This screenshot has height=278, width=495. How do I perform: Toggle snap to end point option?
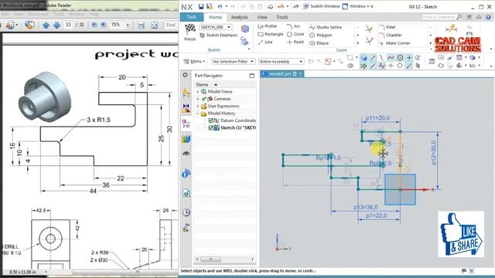tap(373, 58)
